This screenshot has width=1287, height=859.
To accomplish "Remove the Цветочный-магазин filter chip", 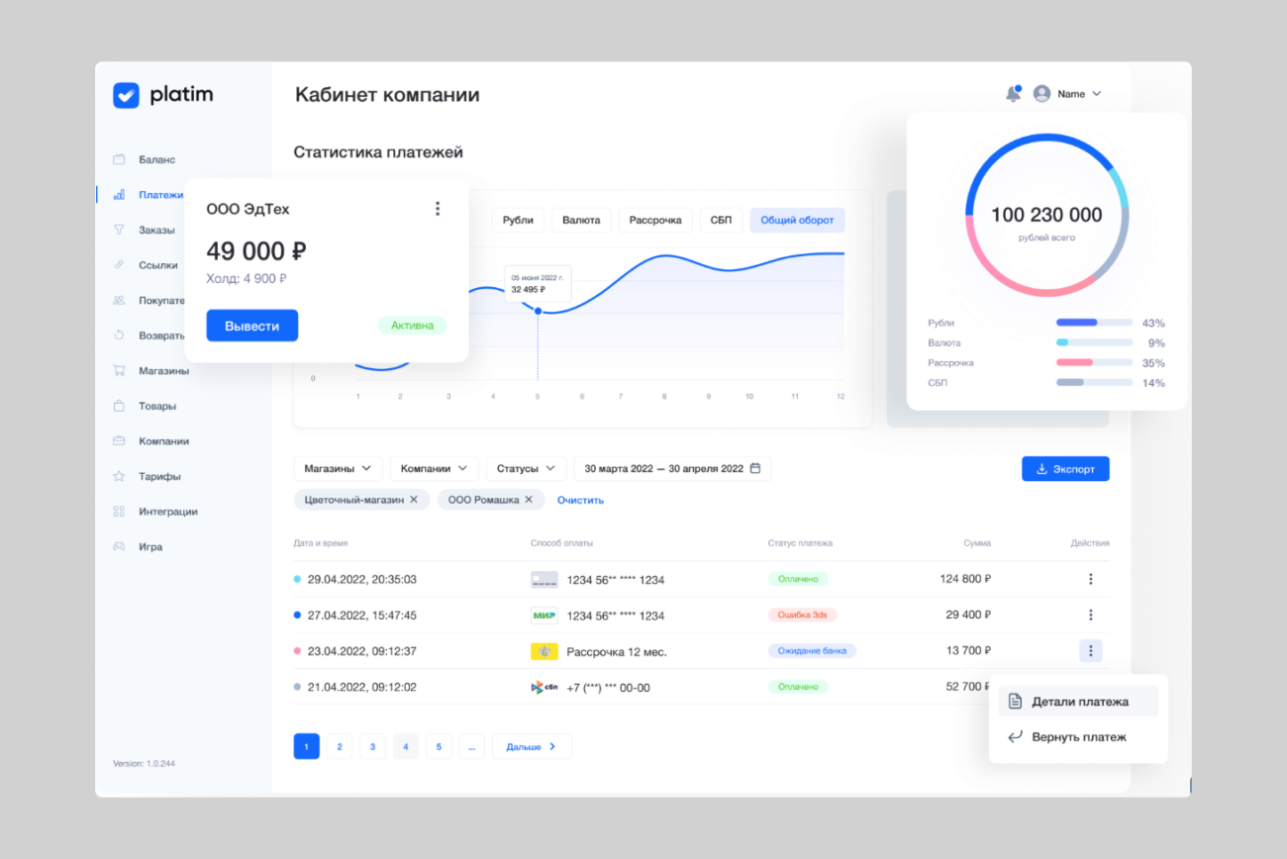I will 414,500.
